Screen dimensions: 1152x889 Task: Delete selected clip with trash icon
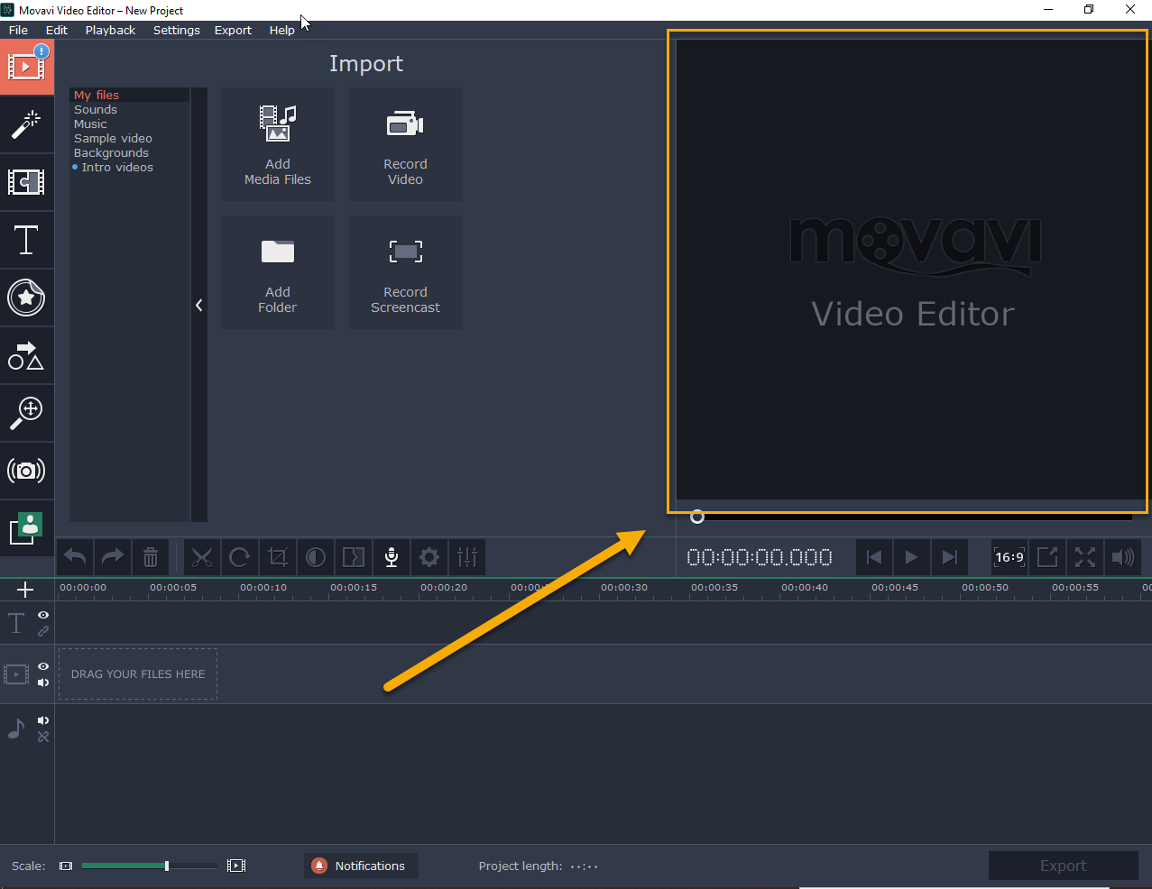[151, 557]
